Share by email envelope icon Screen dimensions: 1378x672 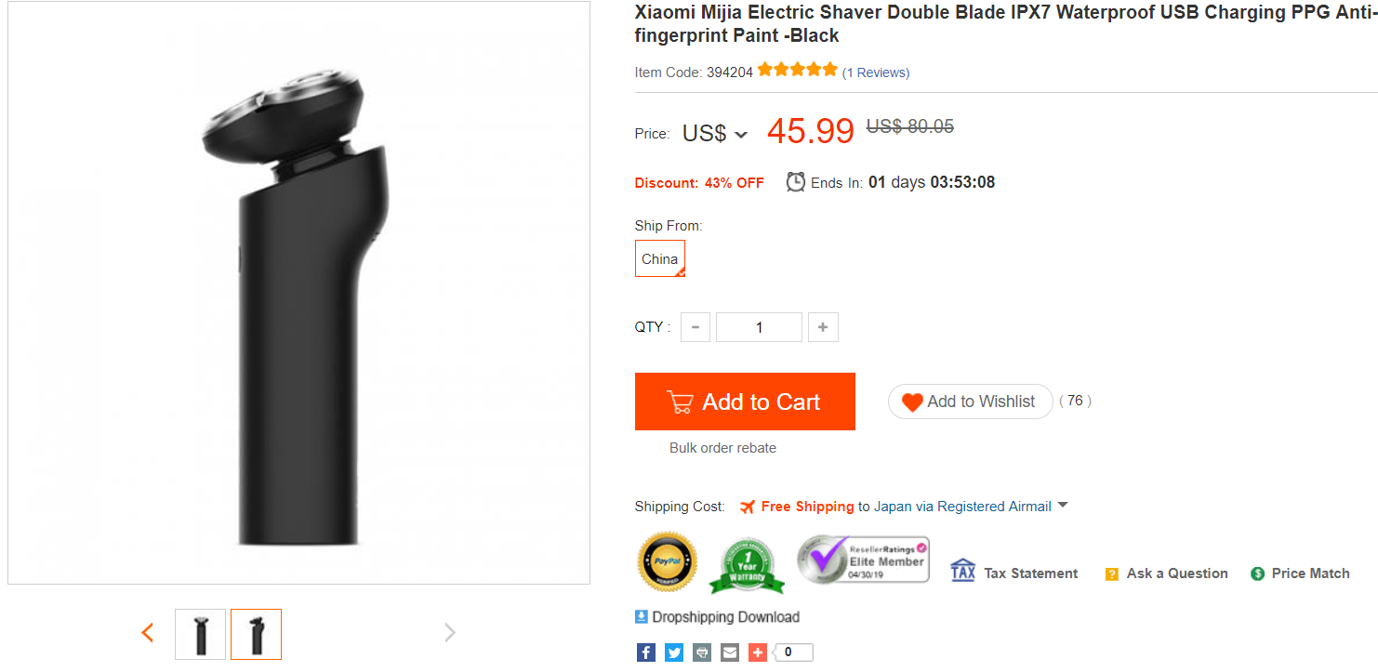coord(730,652)
